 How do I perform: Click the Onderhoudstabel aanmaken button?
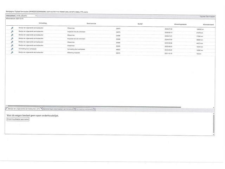point(18,119)
